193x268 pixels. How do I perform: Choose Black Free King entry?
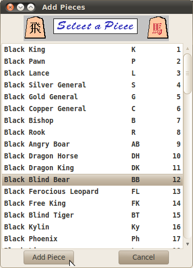point(92,203)
